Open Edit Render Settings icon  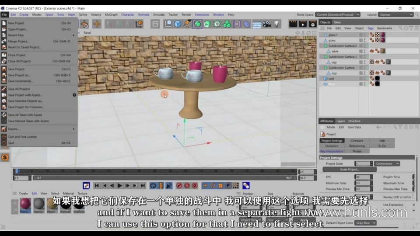tap(312, 24)
